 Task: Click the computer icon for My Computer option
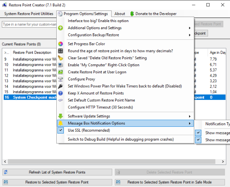pyautogui.click(x=61, y=65)
